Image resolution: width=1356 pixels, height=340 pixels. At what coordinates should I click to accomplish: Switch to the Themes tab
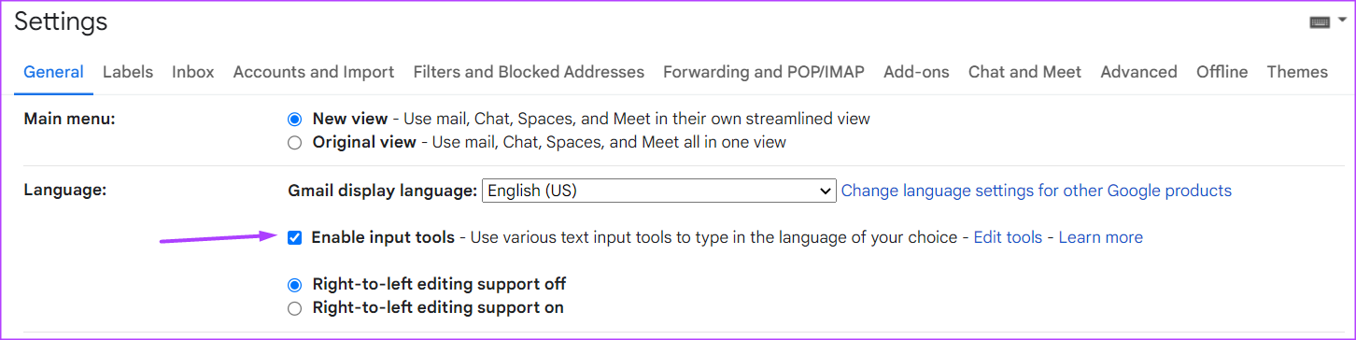click(x=1297, y=72)
